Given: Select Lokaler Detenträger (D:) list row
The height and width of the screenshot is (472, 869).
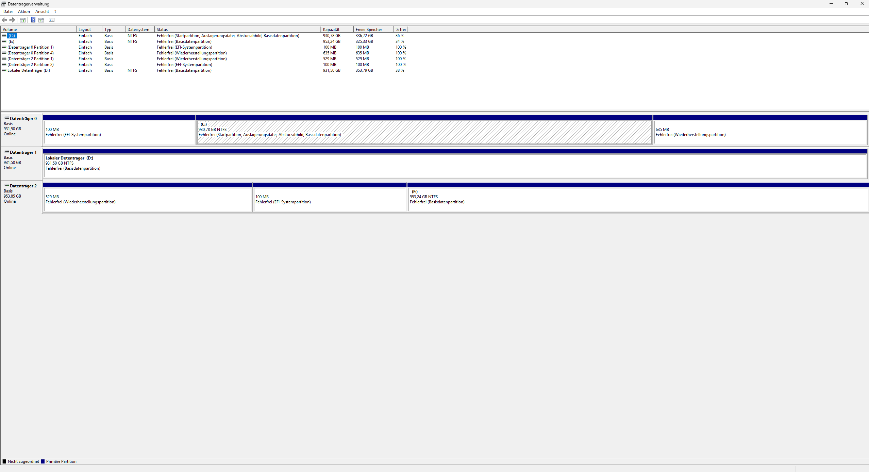Looking at the screenshot, I should 29,70.
